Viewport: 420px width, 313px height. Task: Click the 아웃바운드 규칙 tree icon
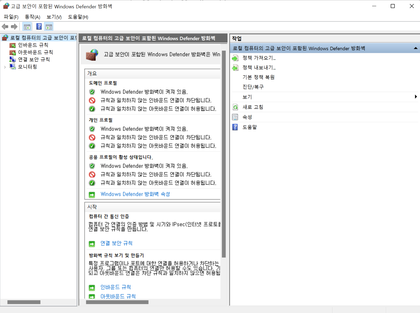(x=13, y=52)
